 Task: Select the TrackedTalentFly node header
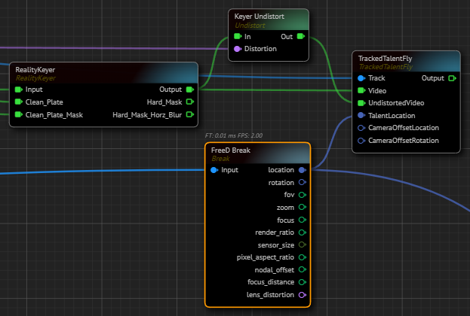(x=386, y=58)
